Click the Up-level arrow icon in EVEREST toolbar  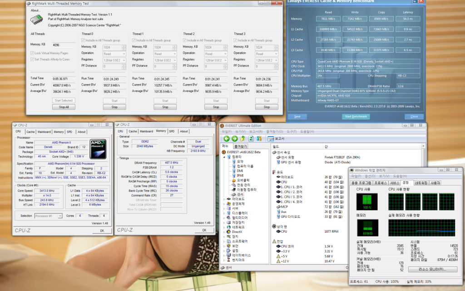[243, 139]
